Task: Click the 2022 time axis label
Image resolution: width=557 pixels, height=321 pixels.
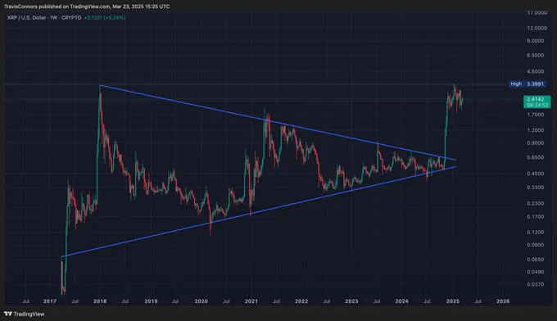Action: 301,301
